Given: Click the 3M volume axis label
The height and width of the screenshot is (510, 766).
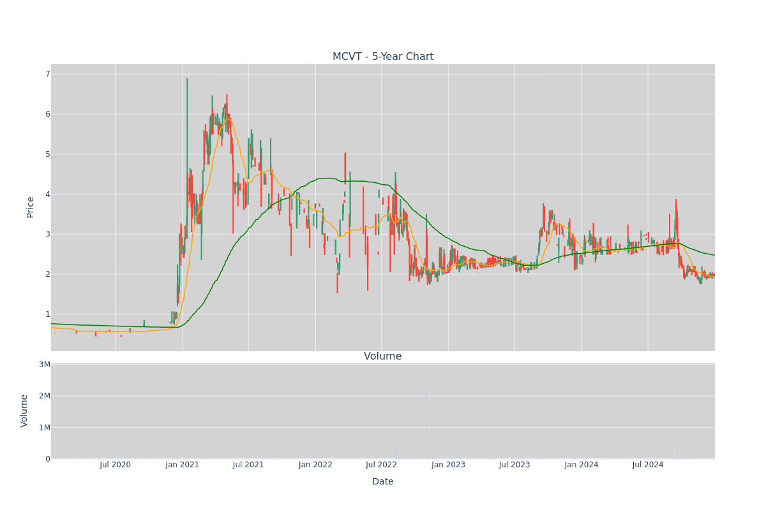Looking at the screenshot, I should (x=45, y=365).
